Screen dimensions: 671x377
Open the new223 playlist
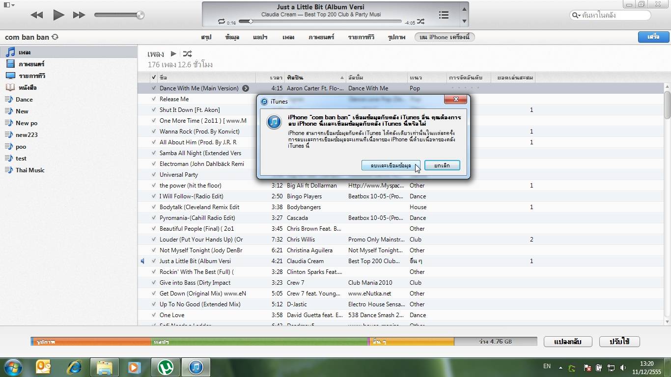pyautogui.click(x=69, y=135)
